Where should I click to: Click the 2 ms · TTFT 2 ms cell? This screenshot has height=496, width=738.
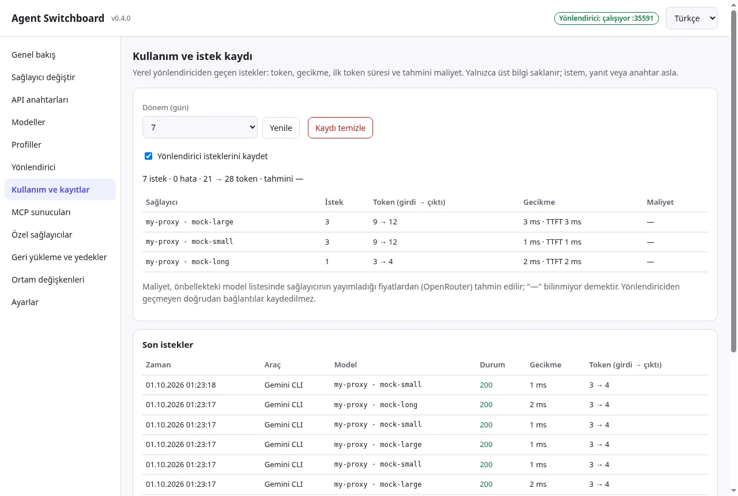[x=552, y=262]
